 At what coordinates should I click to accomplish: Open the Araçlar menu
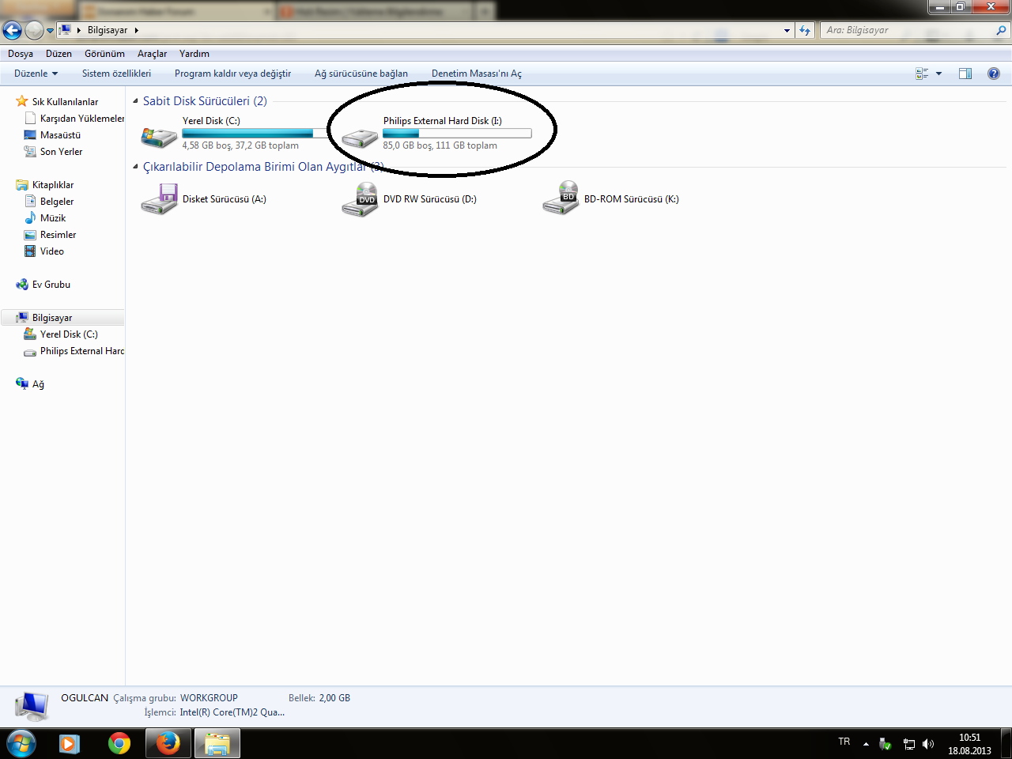click(x=152, y=54)
